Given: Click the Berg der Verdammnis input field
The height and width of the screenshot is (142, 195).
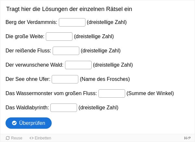Looking at the screenshot, I should pyautogui.click(x=72, y=22).
